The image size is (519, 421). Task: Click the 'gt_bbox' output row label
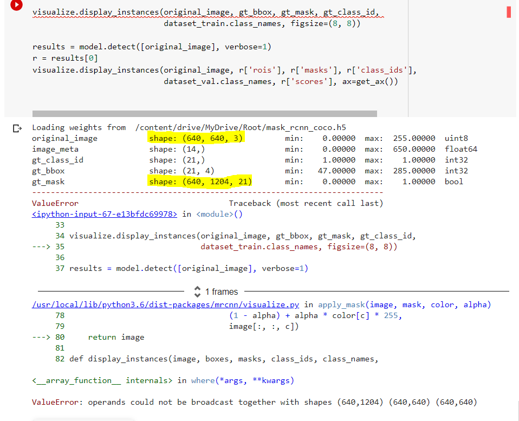pos(48,171)
